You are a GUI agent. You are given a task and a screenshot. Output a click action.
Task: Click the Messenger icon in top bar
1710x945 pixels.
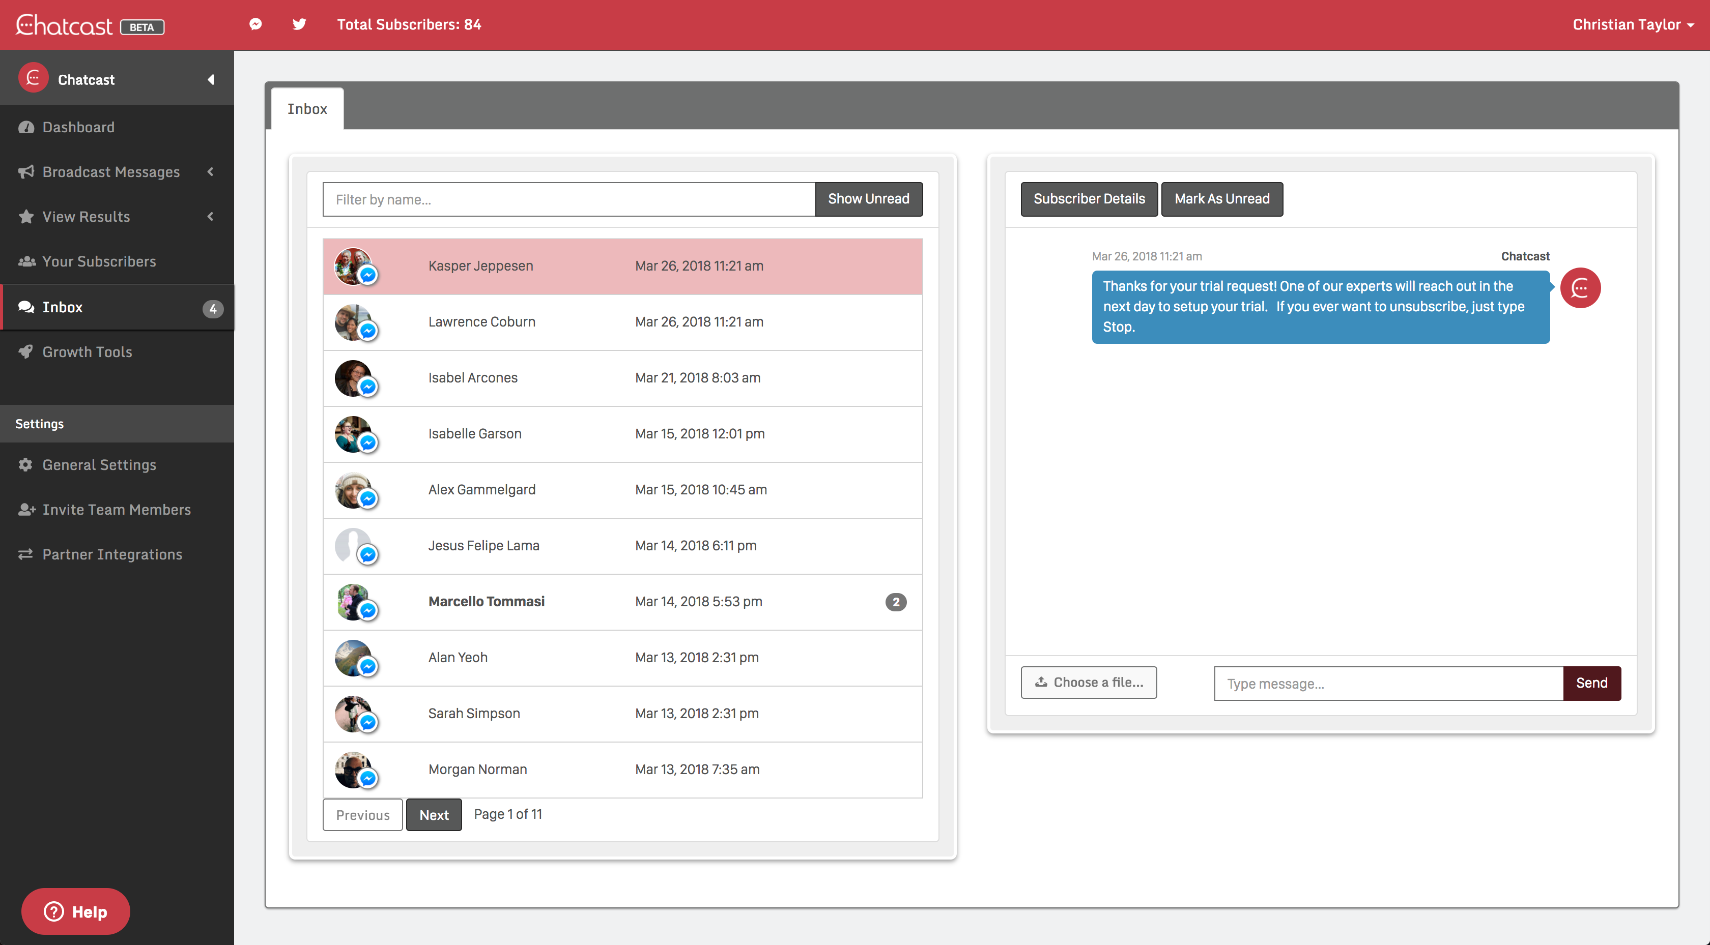point(255,24)
